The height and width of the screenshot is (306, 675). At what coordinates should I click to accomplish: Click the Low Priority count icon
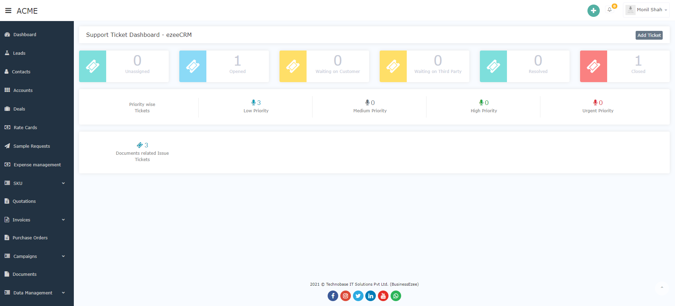pos(253,102)
